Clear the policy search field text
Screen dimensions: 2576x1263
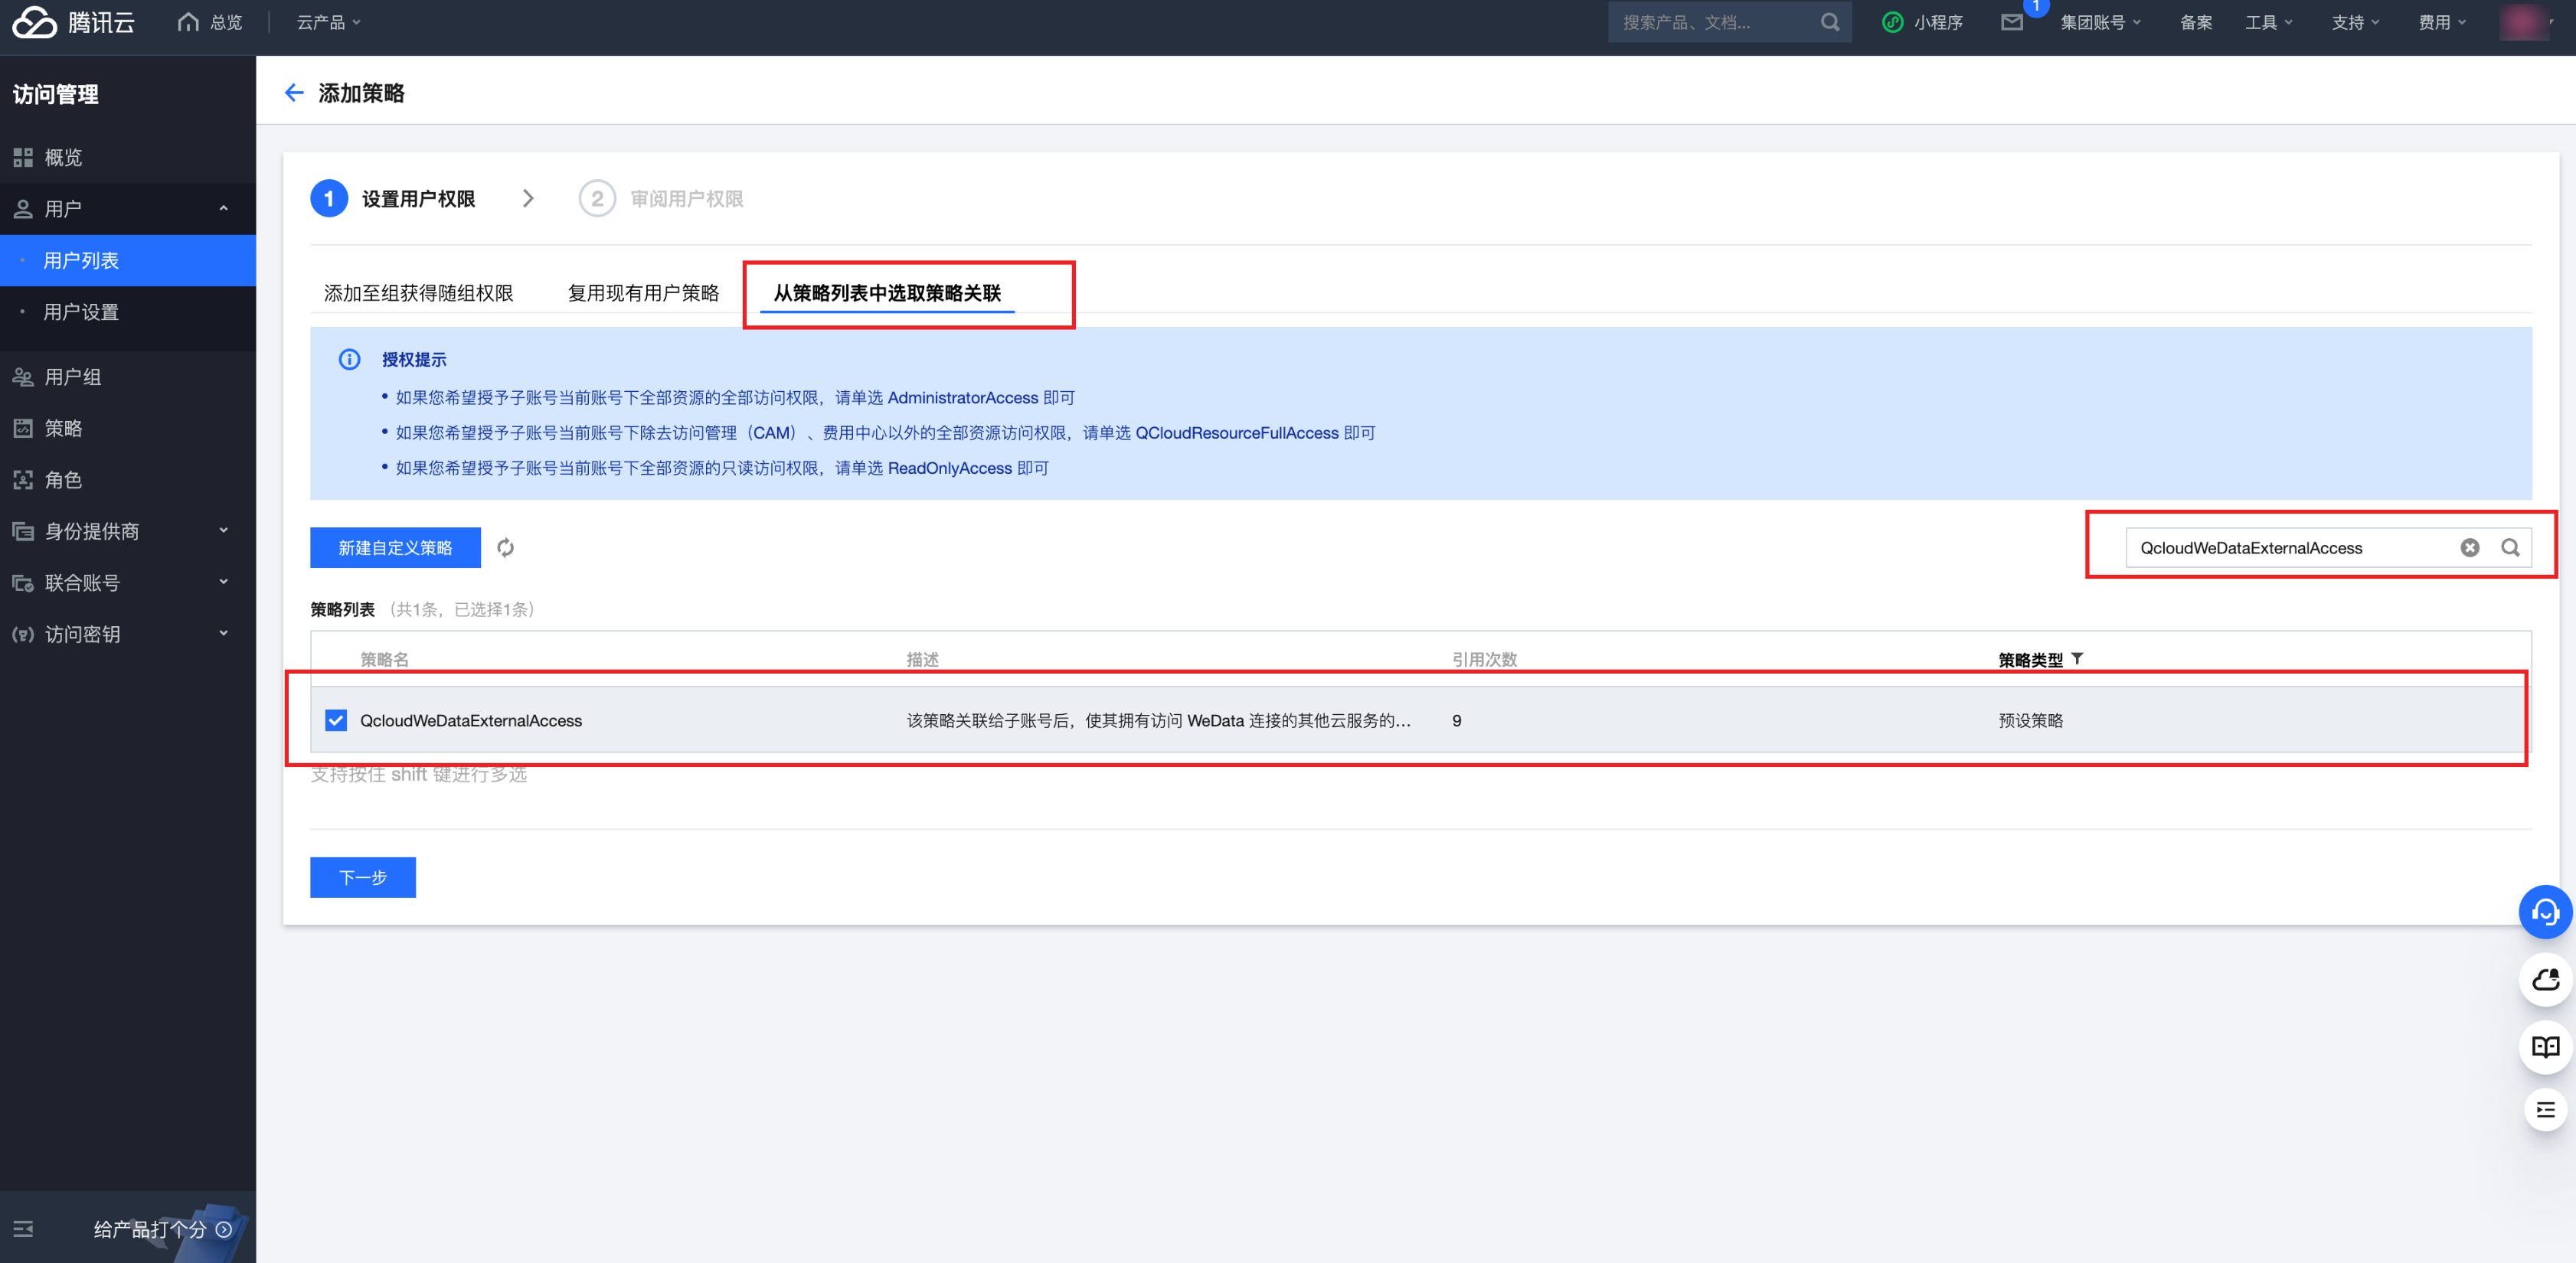click(x=2469, y=548)
